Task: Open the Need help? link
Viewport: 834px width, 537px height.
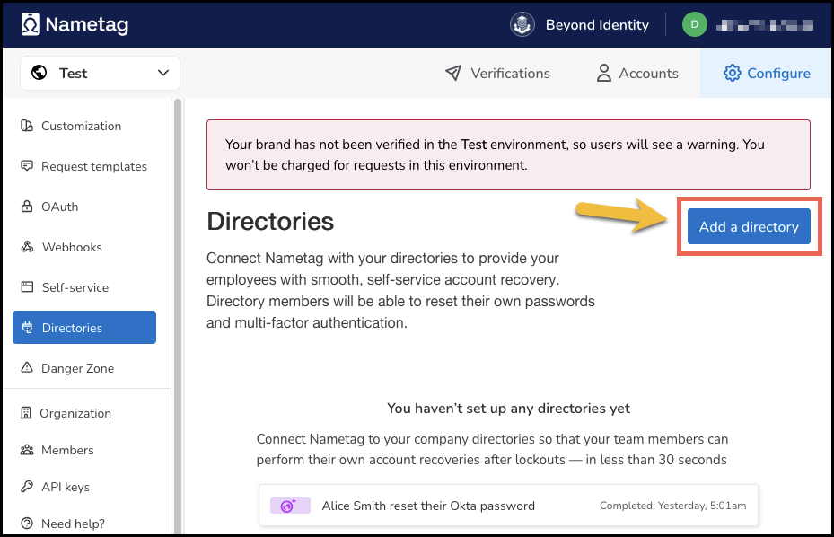Action: [73, 524]
